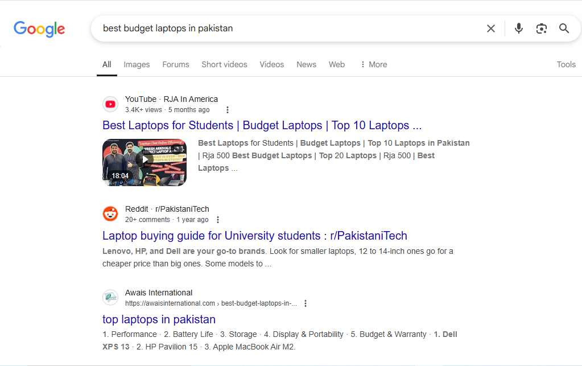The image size is (582, 366).
Task: Open options menu for the Reddit result
Action: click(218, 220)
